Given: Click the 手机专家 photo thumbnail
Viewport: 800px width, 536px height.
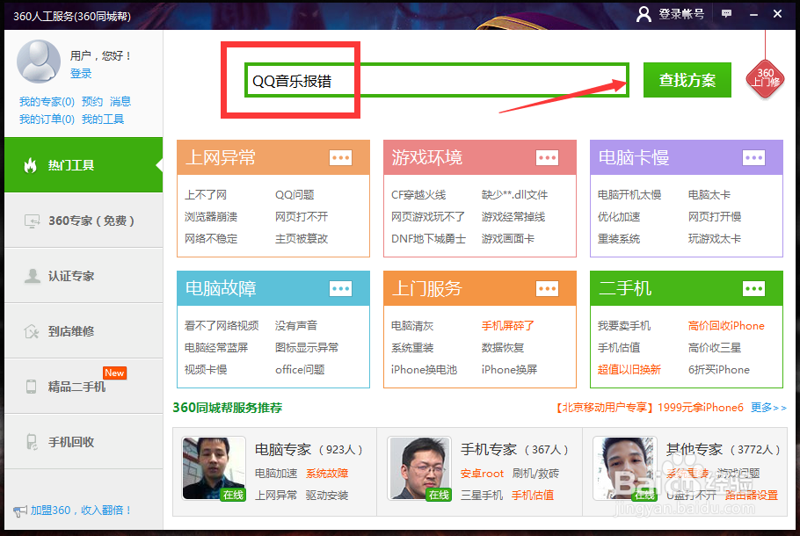Looking at the screenshot, I should 419,468.
